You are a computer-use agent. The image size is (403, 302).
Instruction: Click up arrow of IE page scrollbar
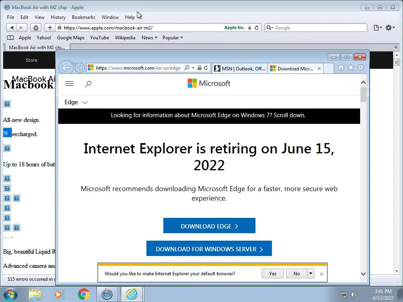(x=363, y=83)
